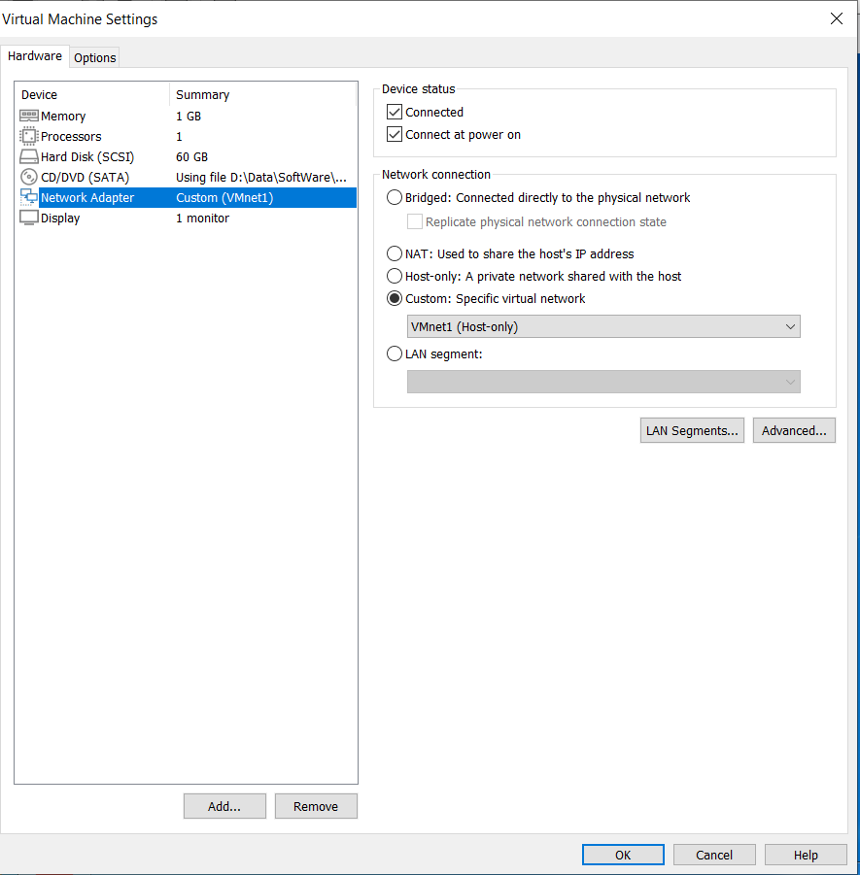Check Replicate physical network connection state
The image size is (860, 875).
coord(415,221)
